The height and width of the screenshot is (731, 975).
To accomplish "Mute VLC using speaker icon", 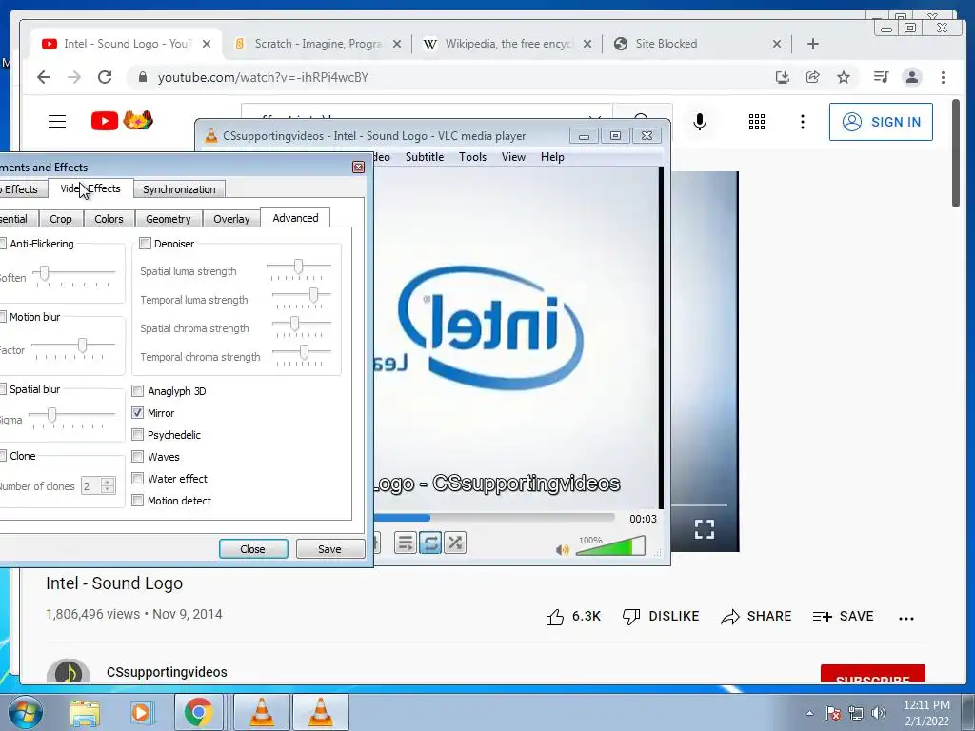I will (563, 549).
